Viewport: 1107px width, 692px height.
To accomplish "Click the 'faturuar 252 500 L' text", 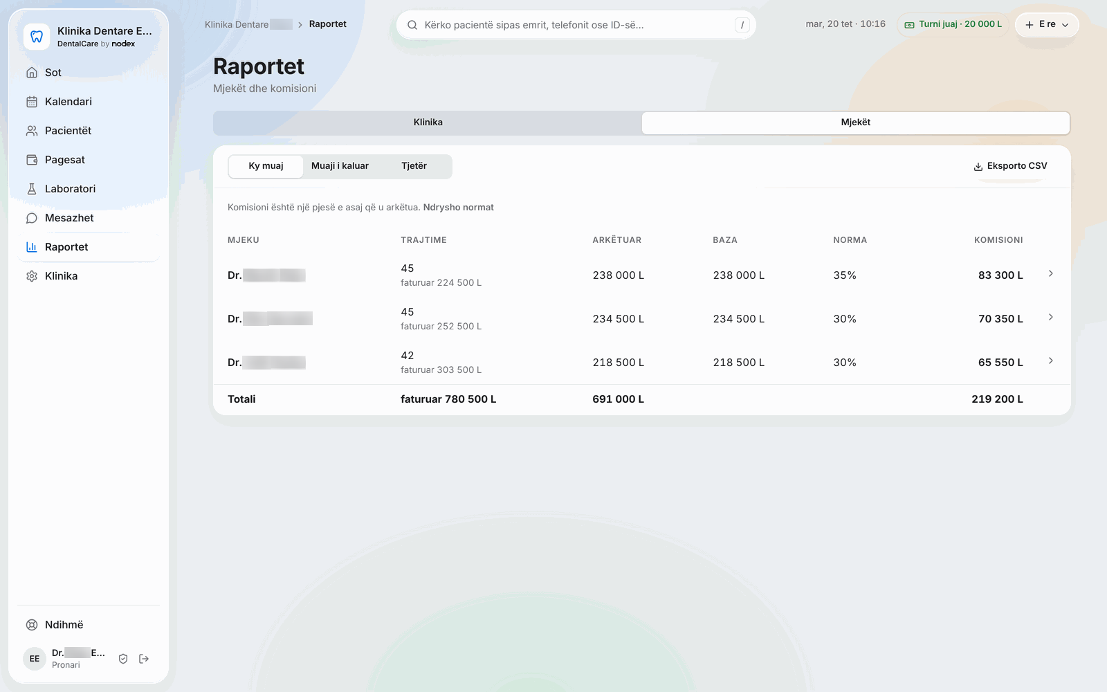I will 441,327.
